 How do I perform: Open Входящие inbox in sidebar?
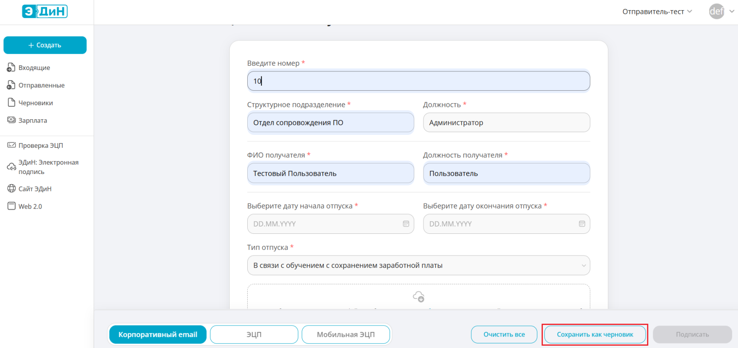[x=34, y=68]
